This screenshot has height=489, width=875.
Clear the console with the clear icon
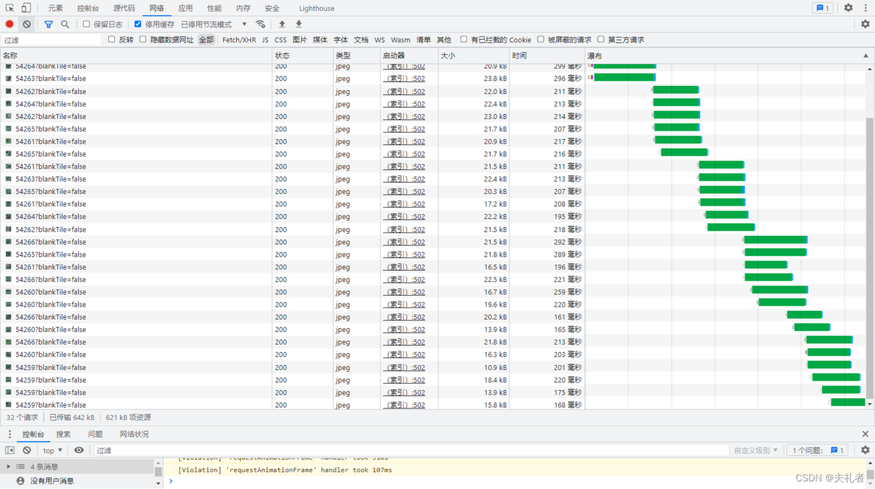pos(27,450)
